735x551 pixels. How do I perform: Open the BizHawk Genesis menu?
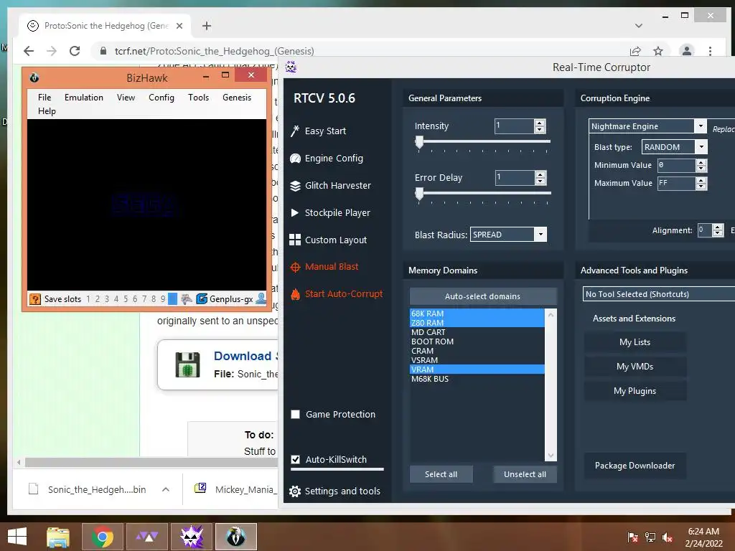237,98
